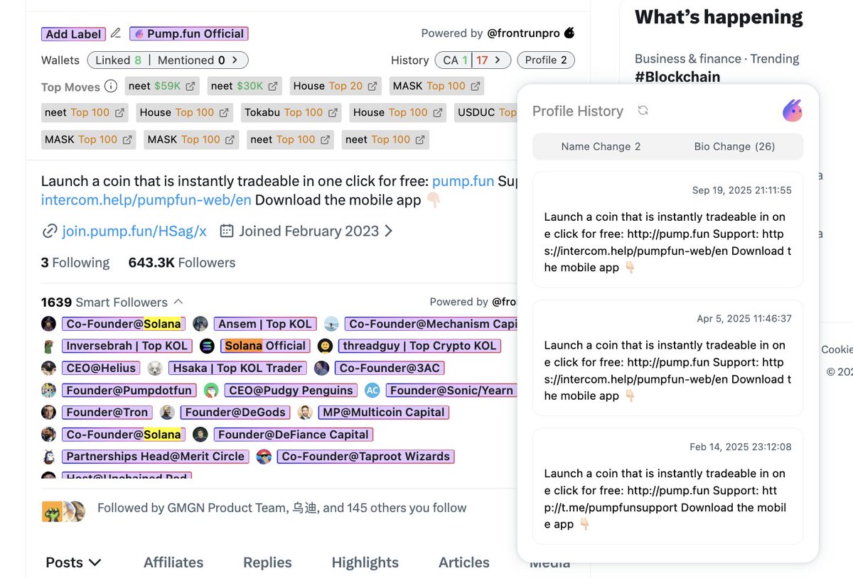The image size is (853, 578).
Task: Switch to the Replies tab
Action: (x=267, y=562)
